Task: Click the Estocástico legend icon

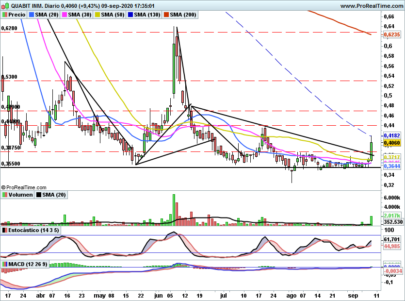Action: pyautogui.click(x=4, y=230)
